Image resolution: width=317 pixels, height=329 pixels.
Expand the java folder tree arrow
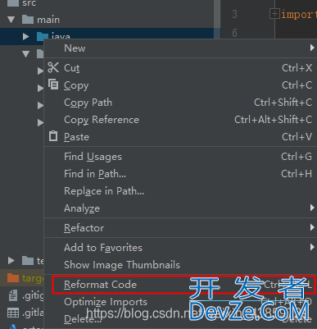click(26, 36)
